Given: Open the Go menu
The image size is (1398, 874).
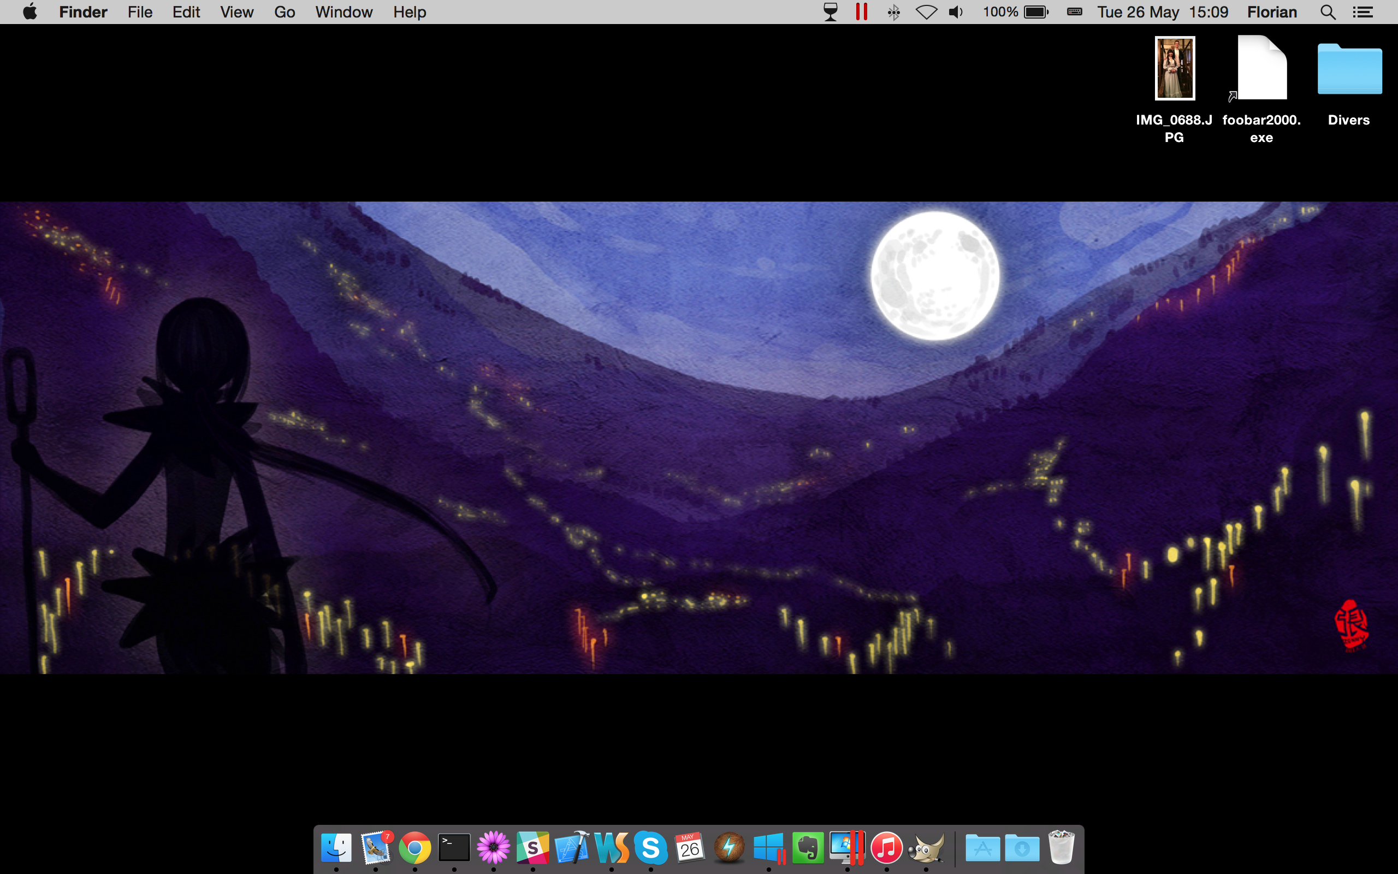Looking at the screenshot, I should point(284,12).
